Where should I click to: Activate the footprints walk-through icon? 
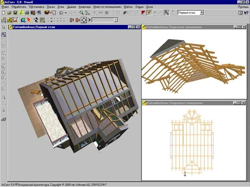tap(36, 20)
